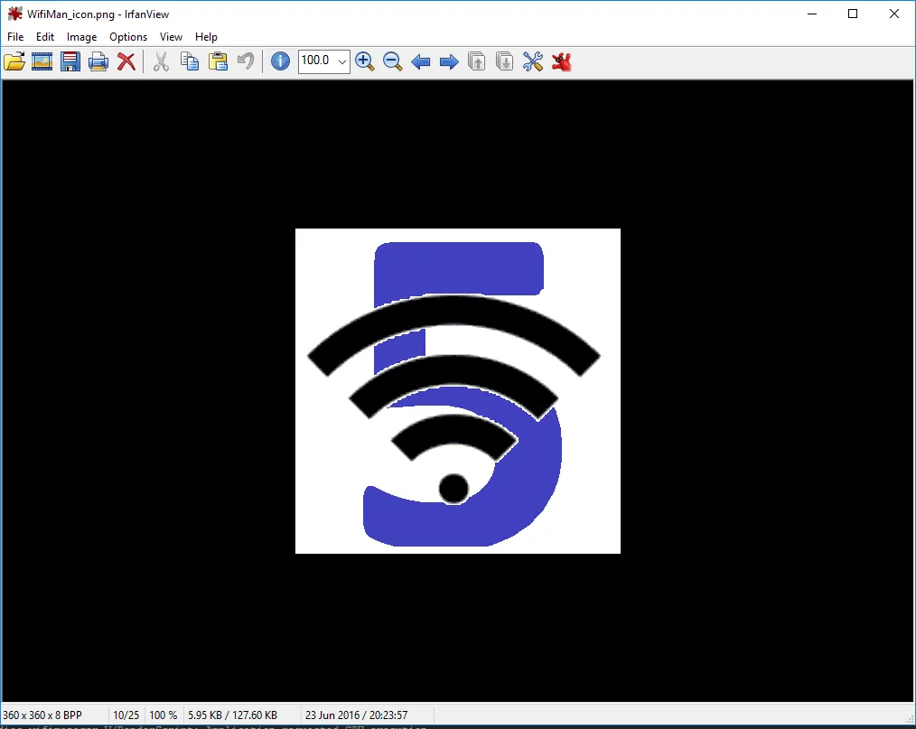Click the 100.0 zoom value field
Screen dimensions: 916x729
317,61
